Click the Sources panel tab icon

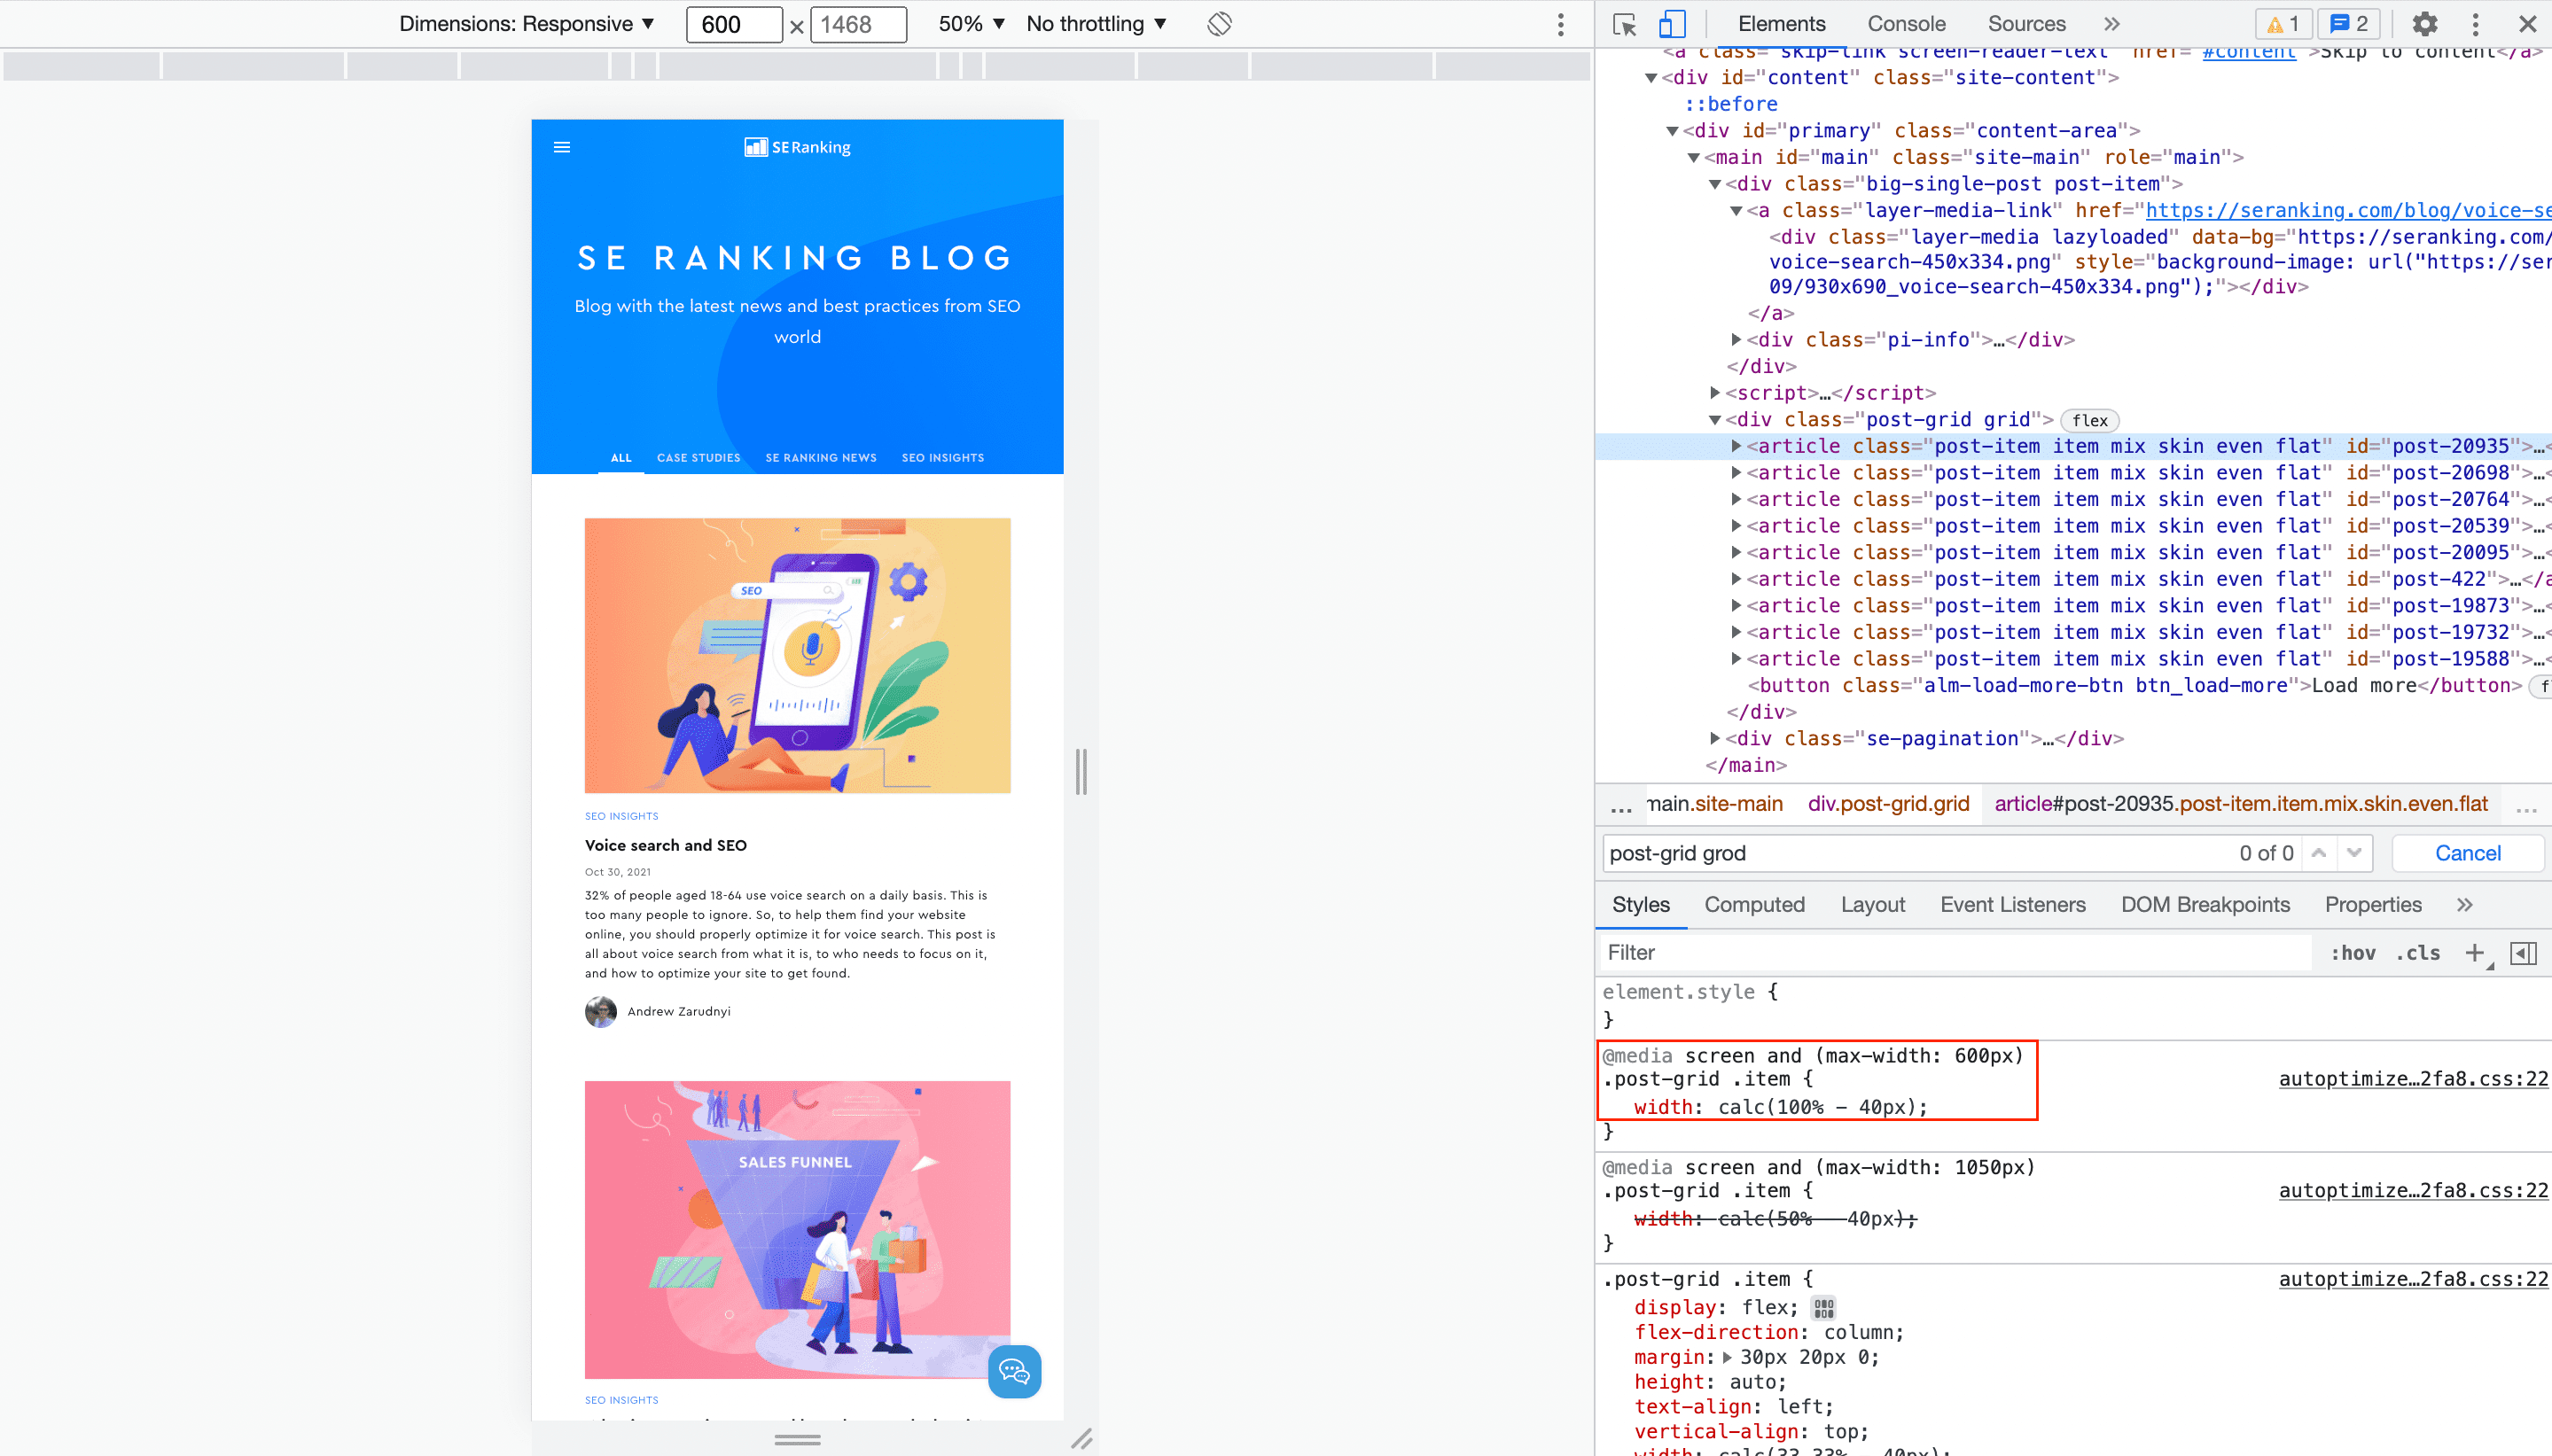coord(2026,25)
